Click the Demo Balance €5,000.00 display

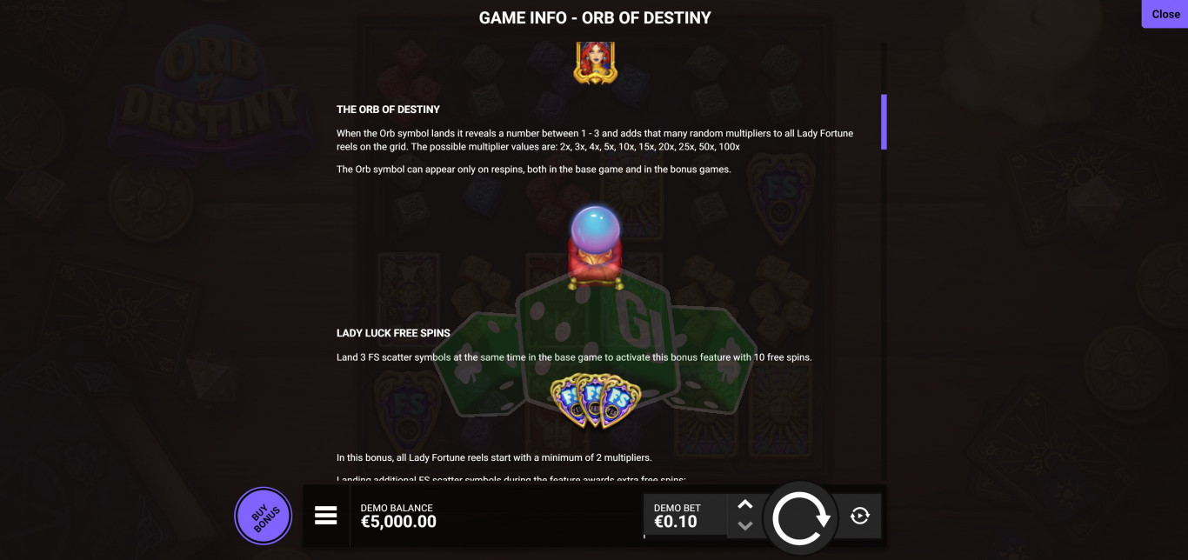click(398, 516)
